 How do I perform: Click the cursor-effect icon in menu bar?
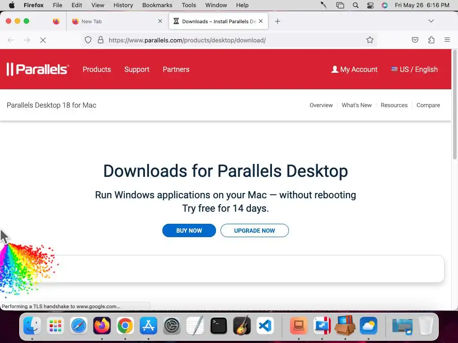tap(324, 5)
